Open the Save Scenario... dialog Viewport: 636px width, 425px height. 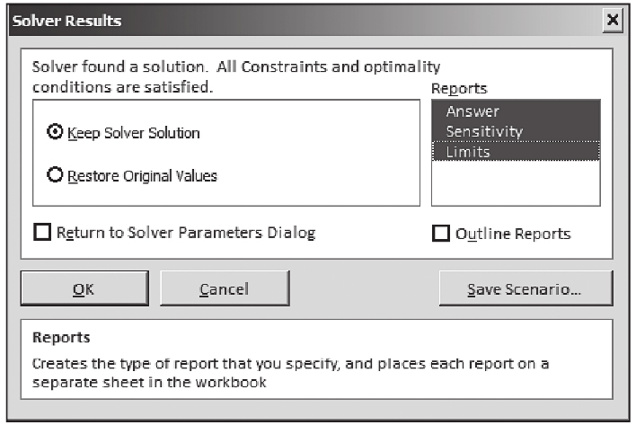[x=525, y=288]
